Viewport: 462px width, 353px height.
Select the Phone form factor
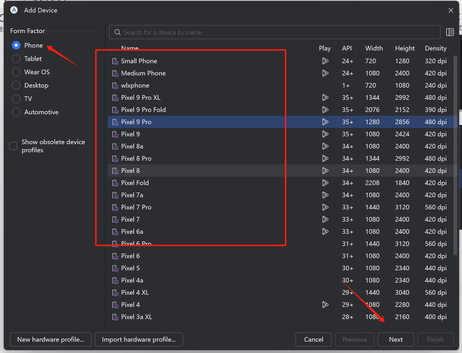click(x=16, y=45)
